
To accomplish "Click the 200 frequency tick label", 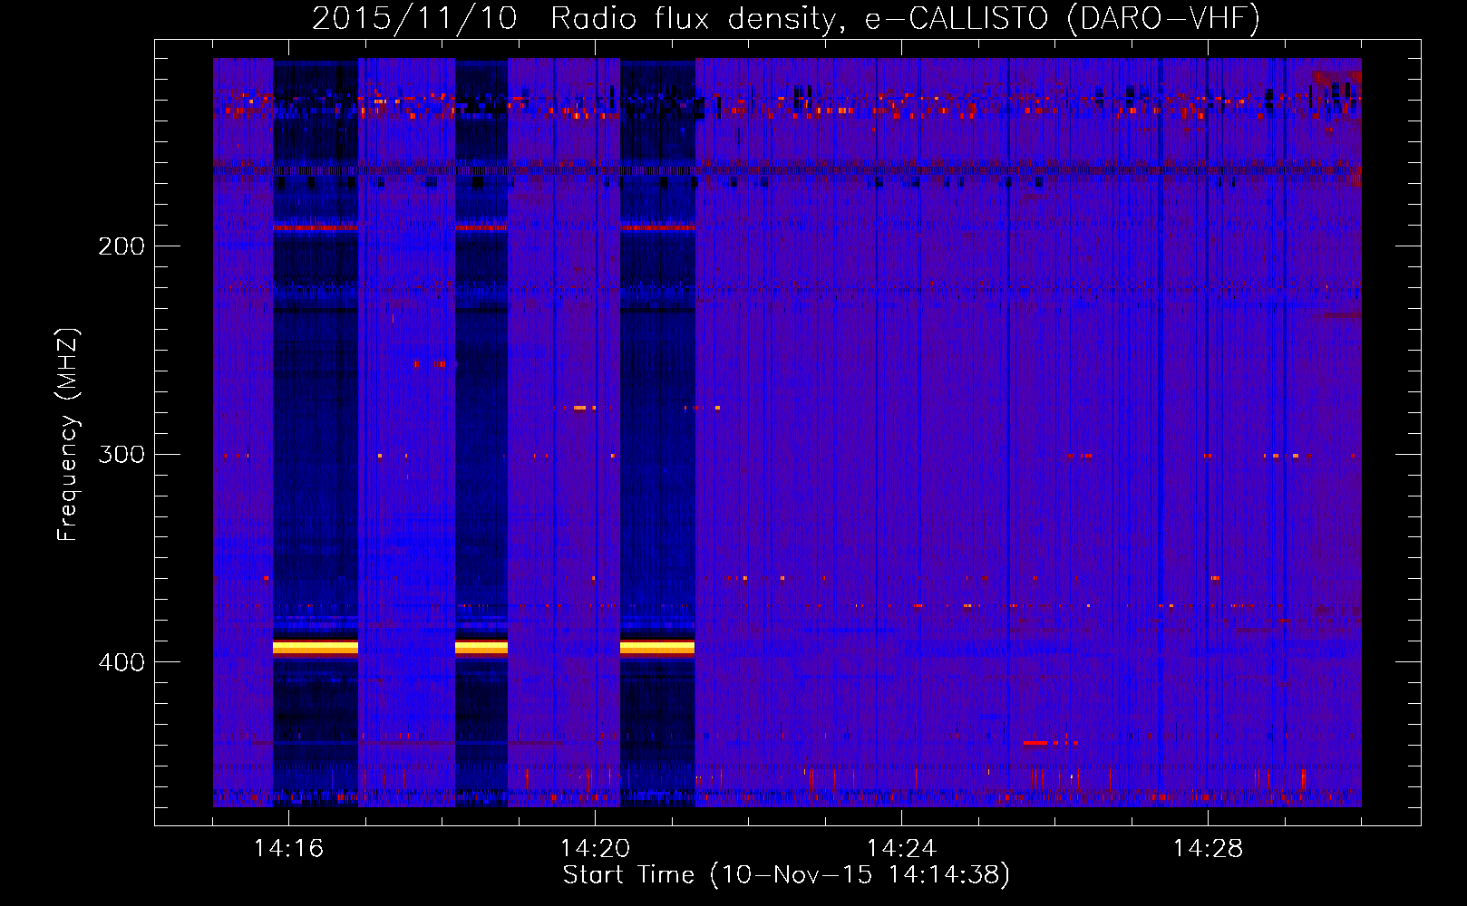I will click(x=121, y=246).
